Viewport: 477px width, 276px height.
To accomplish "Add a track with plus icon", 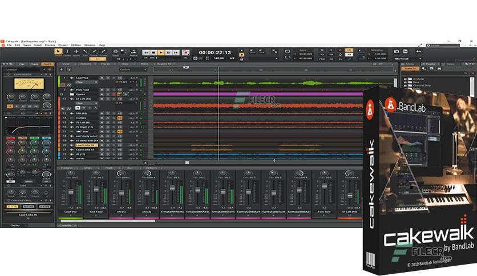I will (x=62, y=70).
